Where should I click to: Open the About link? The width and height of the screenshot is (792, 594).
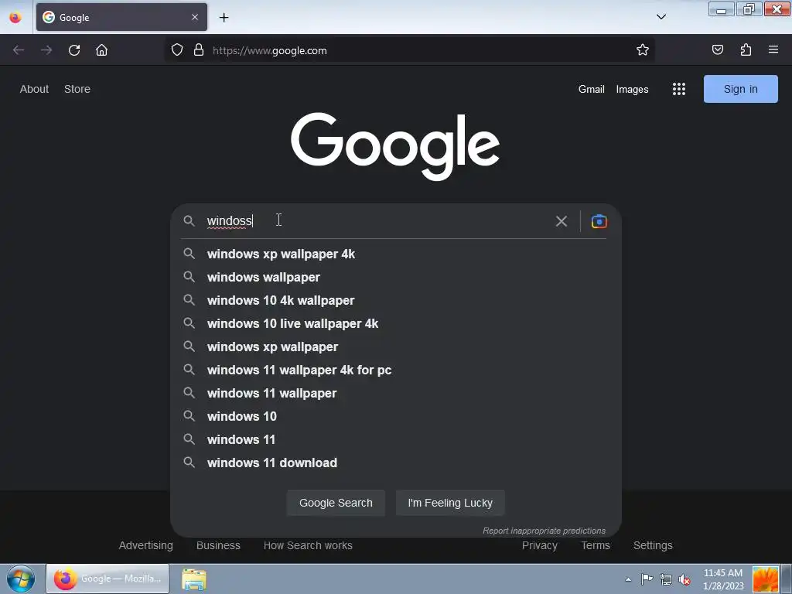point(34,89)
